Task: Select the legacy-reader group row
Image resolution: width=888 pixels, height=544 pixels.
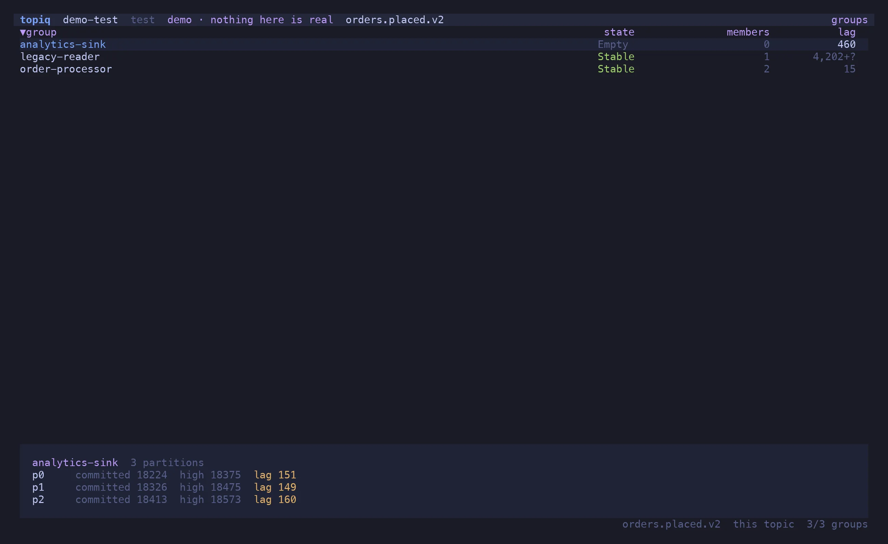Action: 444,57
